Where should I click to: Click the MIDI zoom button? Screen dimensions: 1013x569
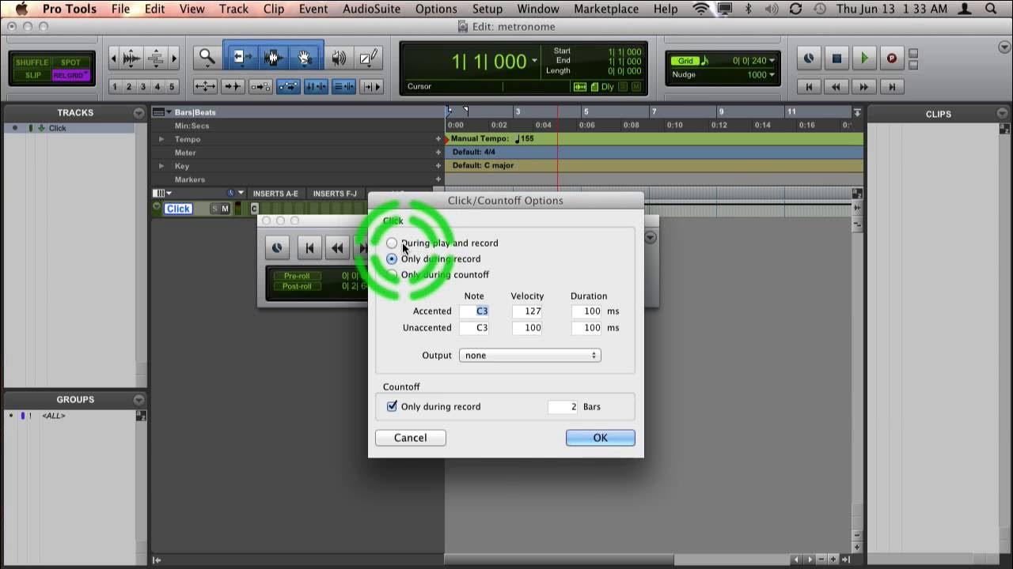pyautogui.click(x=156, y=58)
